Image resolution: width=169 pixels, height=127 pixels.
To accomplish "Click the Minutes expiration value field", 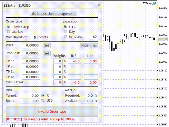I will 92,37.
